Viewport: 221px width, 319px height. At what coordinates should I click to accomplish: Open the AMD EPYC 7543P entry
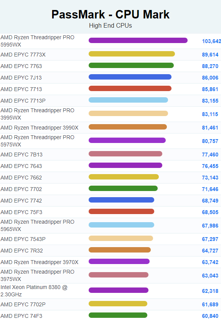pyautogui.click(x=23, y=239)
